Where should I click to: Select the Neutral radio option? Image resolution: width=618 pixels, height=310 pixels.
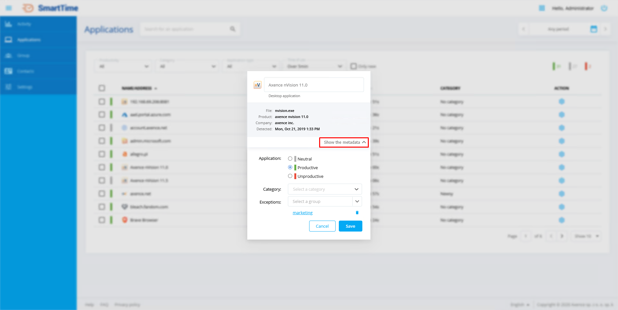pos(290,159)
